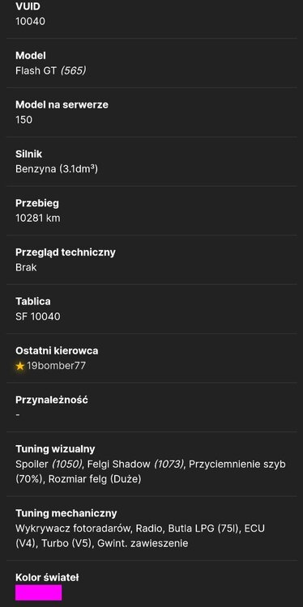Viewport: 303px width, 607px height.
Task: Click the Spoiler (1050) tuning entry
Action: (49, 464)
